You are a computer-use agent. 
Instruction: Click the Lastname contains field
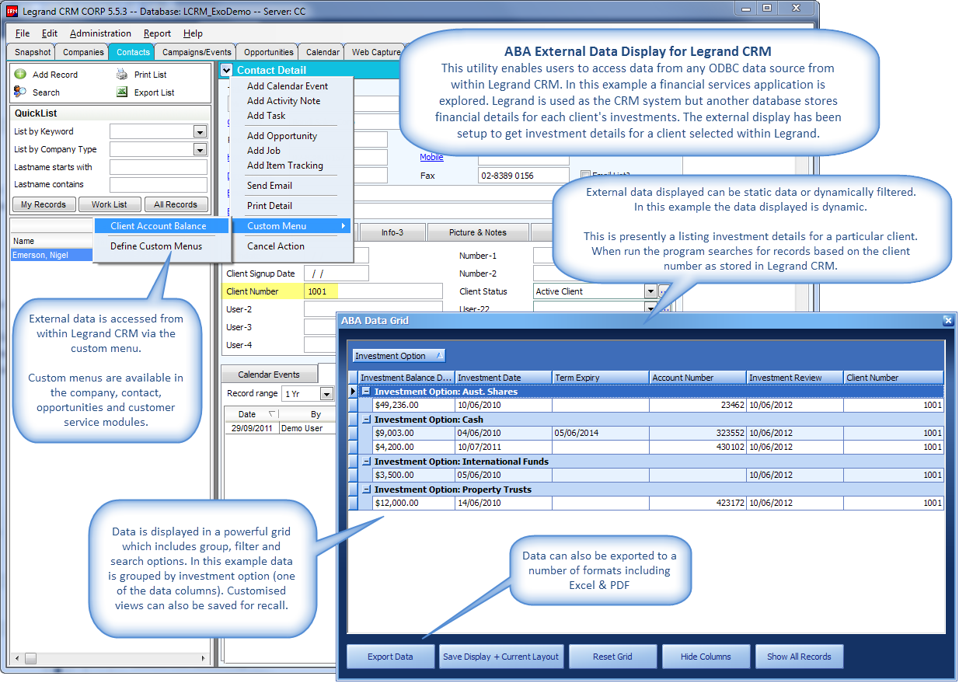pos(159,185)
